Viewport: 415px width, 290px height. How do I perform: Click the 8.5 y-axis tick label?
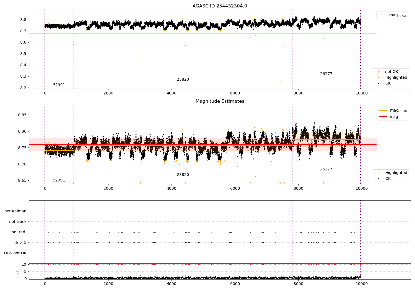click(x=23, y=54)
